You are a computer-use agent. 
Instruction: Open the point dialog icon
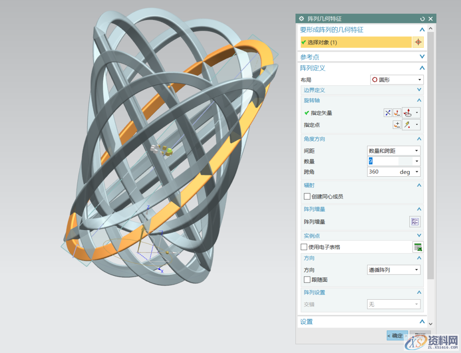(x=397, y=125)
